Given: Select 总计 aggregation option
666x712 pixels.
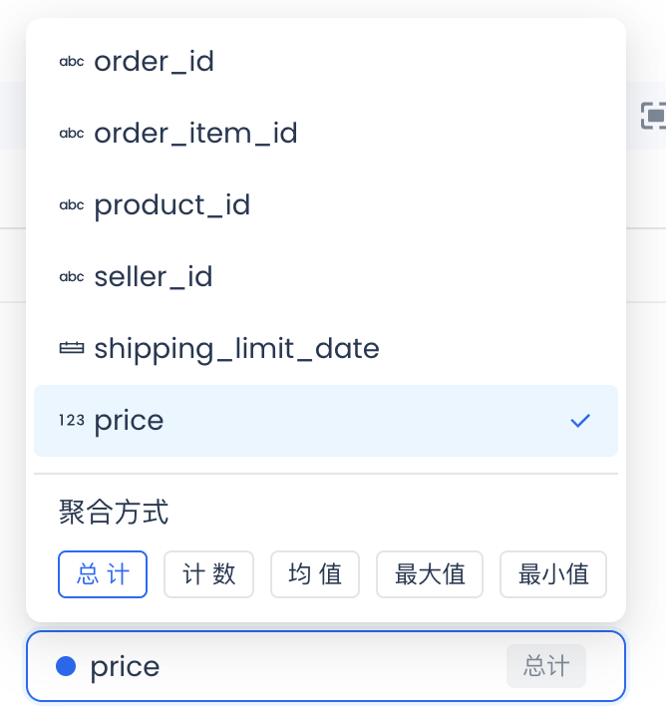Looking at the screenshot, I should click(103, 574).
